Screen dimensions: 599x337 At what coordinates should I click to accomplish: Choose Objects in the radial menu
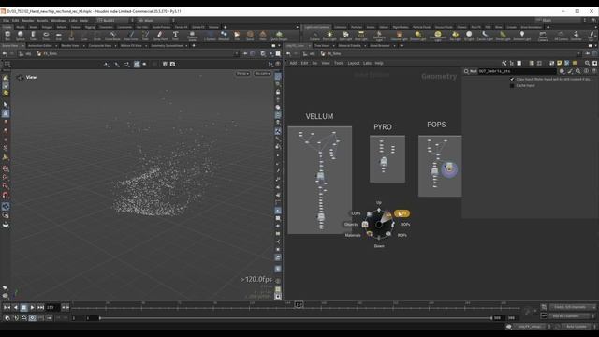tap(351, 225)
